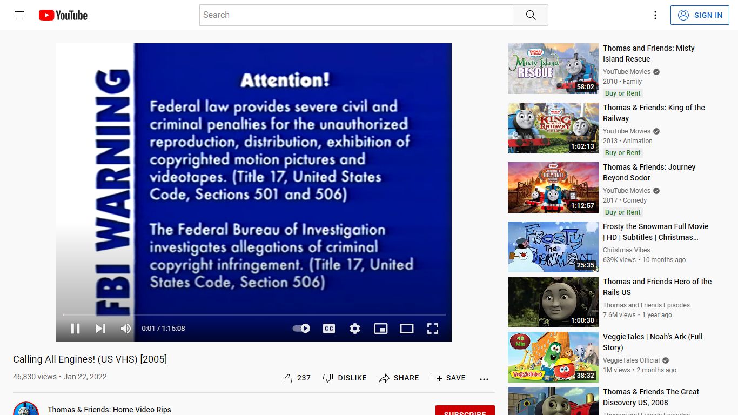Image resolution: width=738 pixels, height=415 pixels.
Task: Save the video to a playlist
Action: pos(448,378)
